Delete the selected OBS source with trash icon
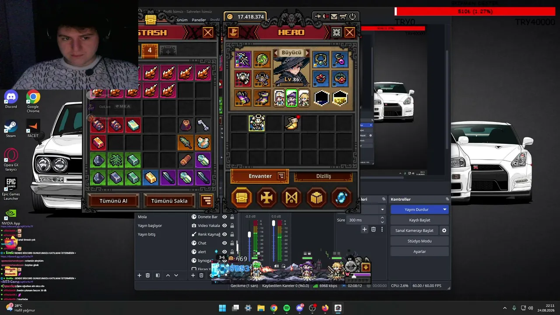560x315 pixels. click(201, 275)
